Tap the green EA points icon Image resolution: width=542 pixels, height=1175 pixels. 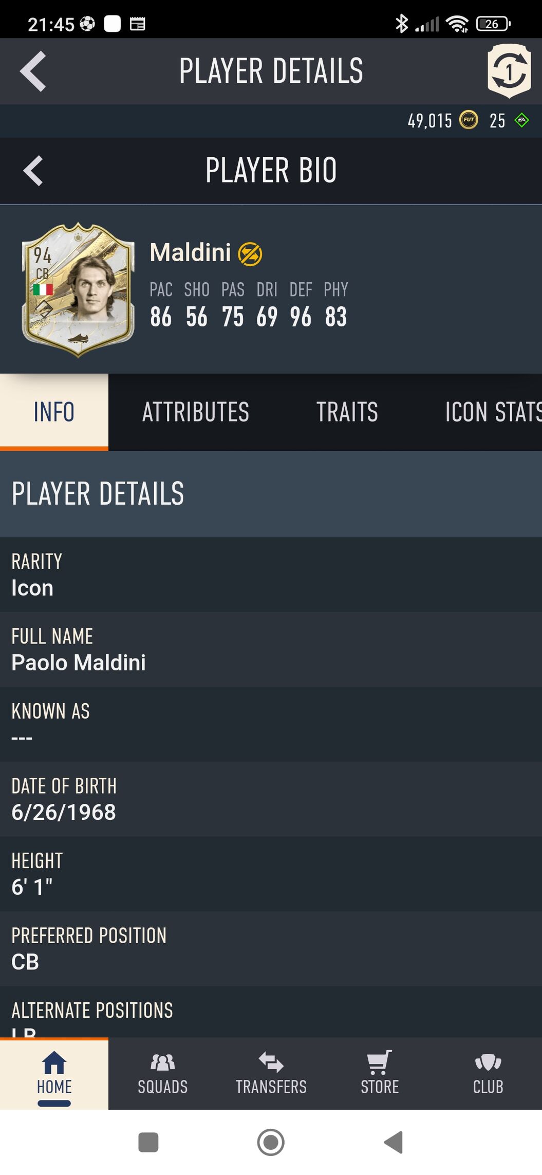(x=522, y=121)
